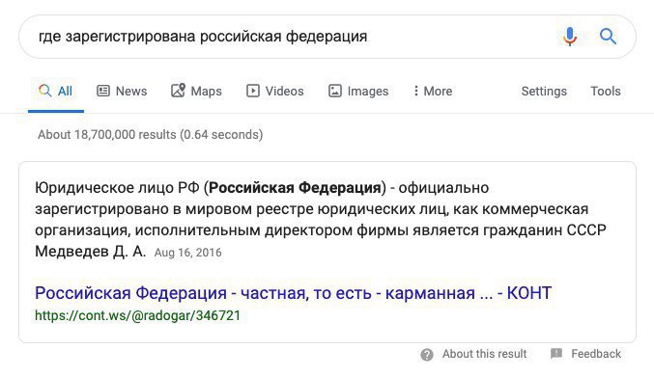Expand the More options menu
The height and width of the screenshot is (377, 654).
(x=433, y=91)
